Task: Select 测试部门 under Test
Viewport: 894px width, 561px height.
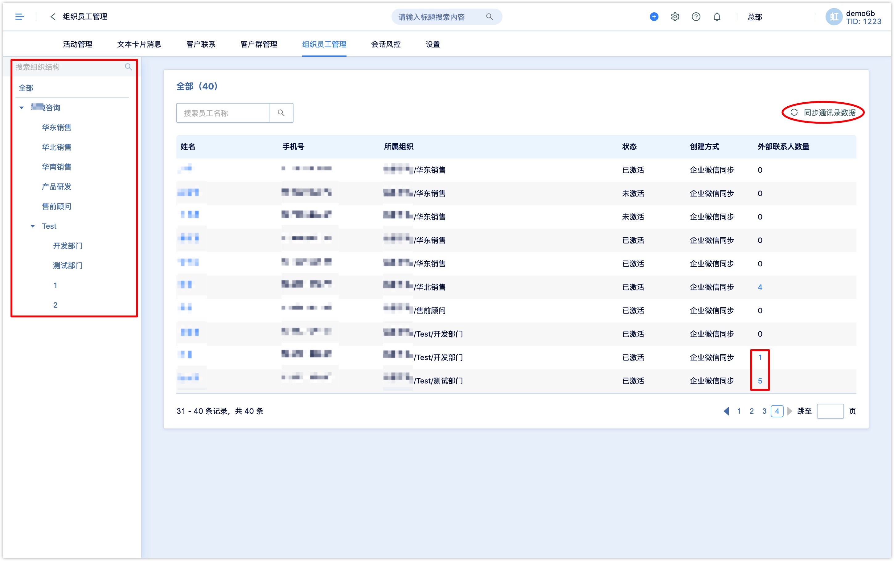Action: tap(68, 265)
